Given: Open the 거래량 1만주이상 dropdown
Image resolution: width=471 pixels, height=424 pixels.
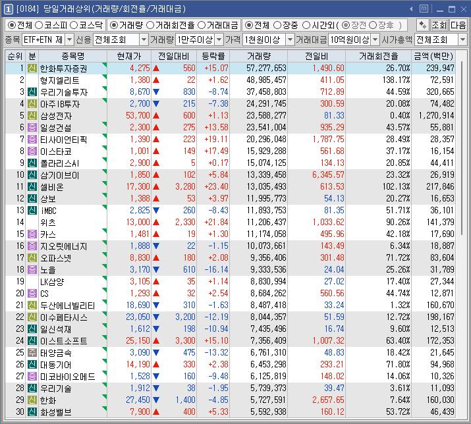Looking at the screenshot, I should click(219, 40).
